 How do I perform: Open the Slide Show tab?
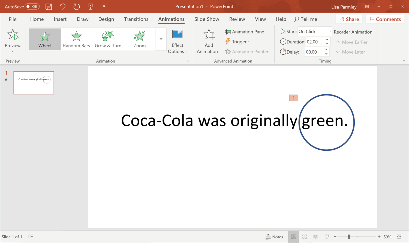click(207, 19)
